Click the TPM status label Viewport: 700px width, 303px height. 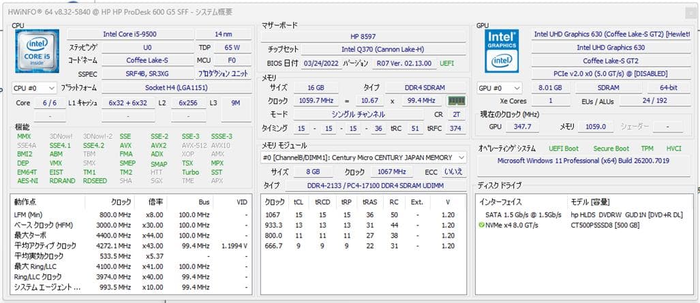pyautogui.click(x=647, y=148)
